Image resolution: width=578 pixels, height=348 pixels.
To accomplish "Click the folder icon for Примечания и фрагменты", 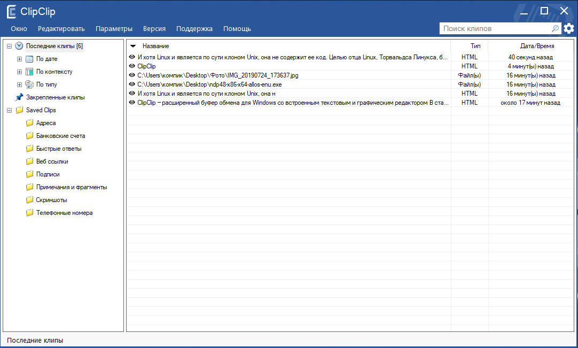I will (x=29, y=187).
